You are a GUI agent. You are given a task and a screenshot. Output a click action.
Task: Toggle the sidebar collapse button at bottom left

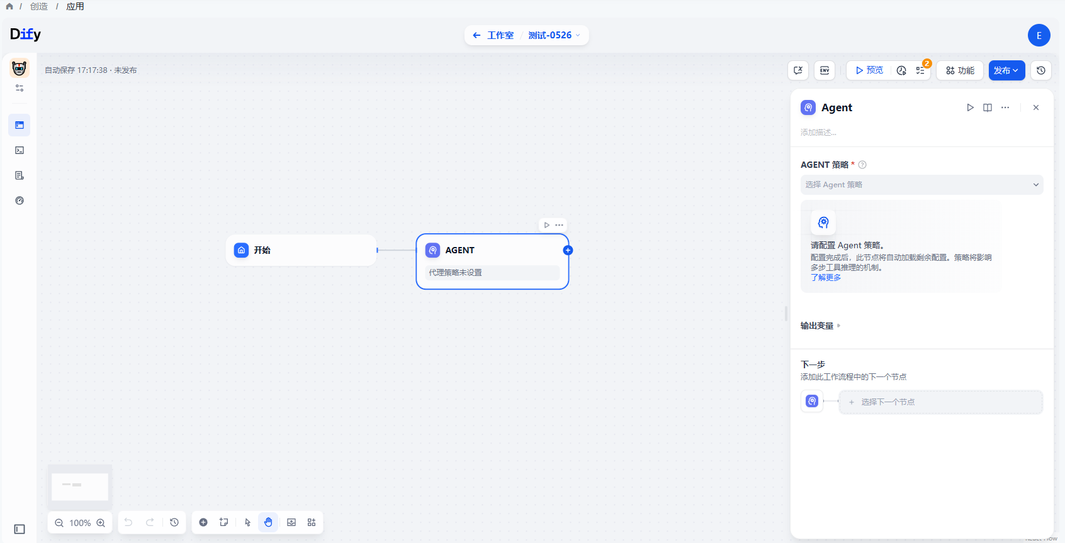pyautogui.click(x=20, y=529)
